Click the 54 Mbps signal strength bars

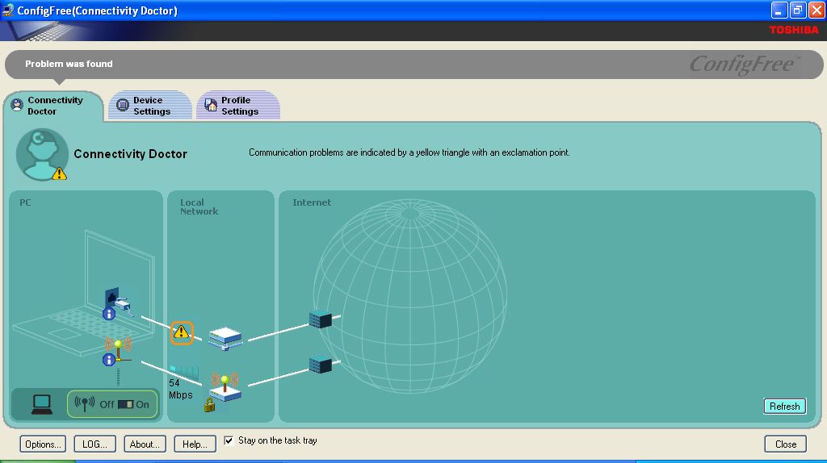coord(184,371)
